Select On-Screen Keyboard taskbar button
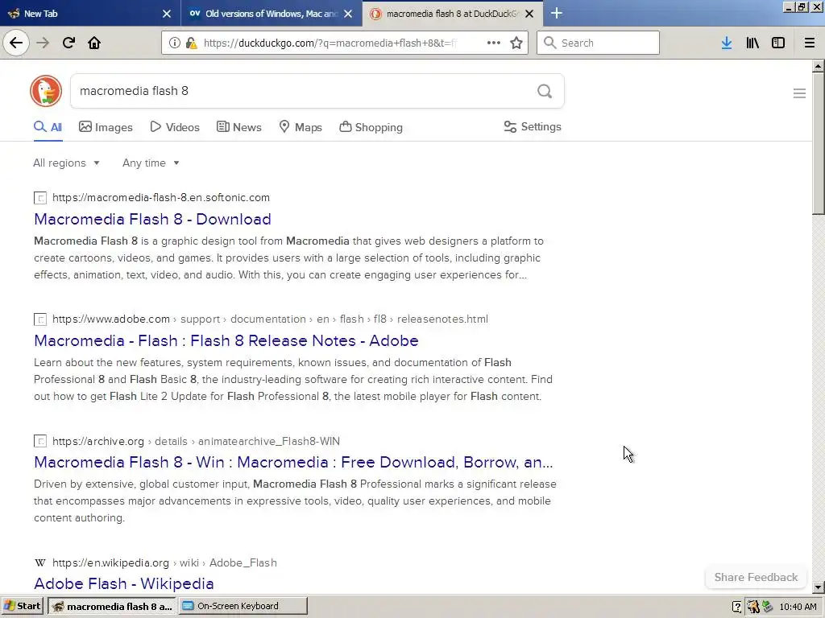Screen dimensions: 825x618 click(x=243, y=606)
